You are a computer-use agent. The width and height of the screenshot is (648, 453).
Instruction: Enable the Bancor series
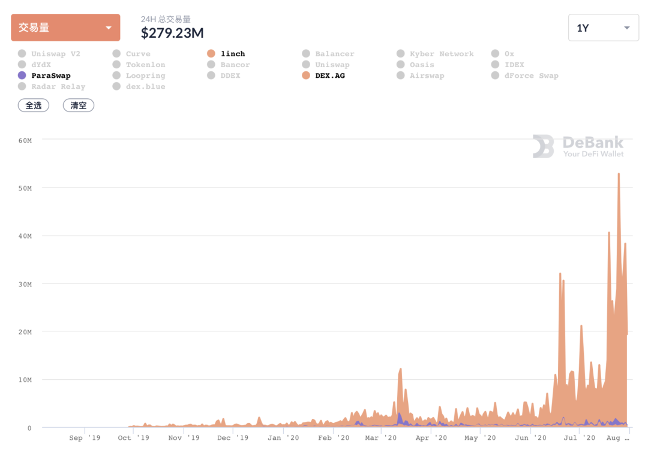click(x=229, y=64)
